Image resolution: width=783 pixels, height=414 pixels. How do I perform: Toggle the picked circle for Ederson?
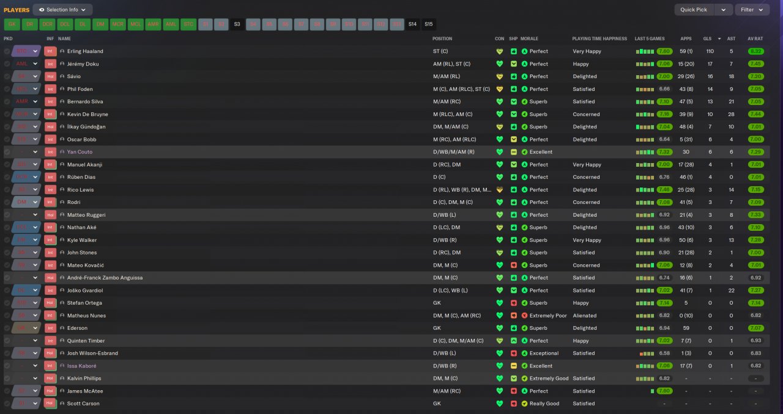(x=7, y=328)
